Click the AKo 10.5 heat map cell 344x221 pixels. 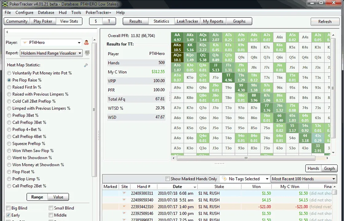[177, 47]
